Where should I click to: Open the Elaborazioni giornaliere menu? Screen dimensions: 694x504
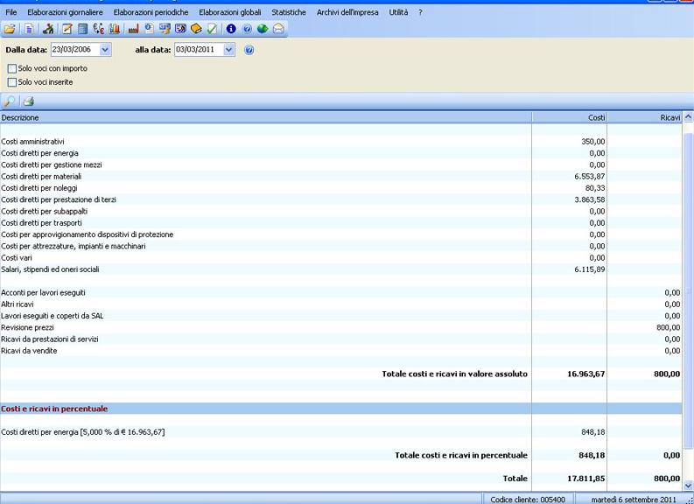[65, 12]
